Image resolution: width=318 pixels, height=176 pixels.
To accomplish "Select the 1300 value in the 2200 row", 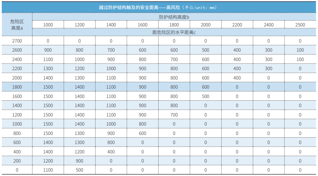I will pos(48,69).
